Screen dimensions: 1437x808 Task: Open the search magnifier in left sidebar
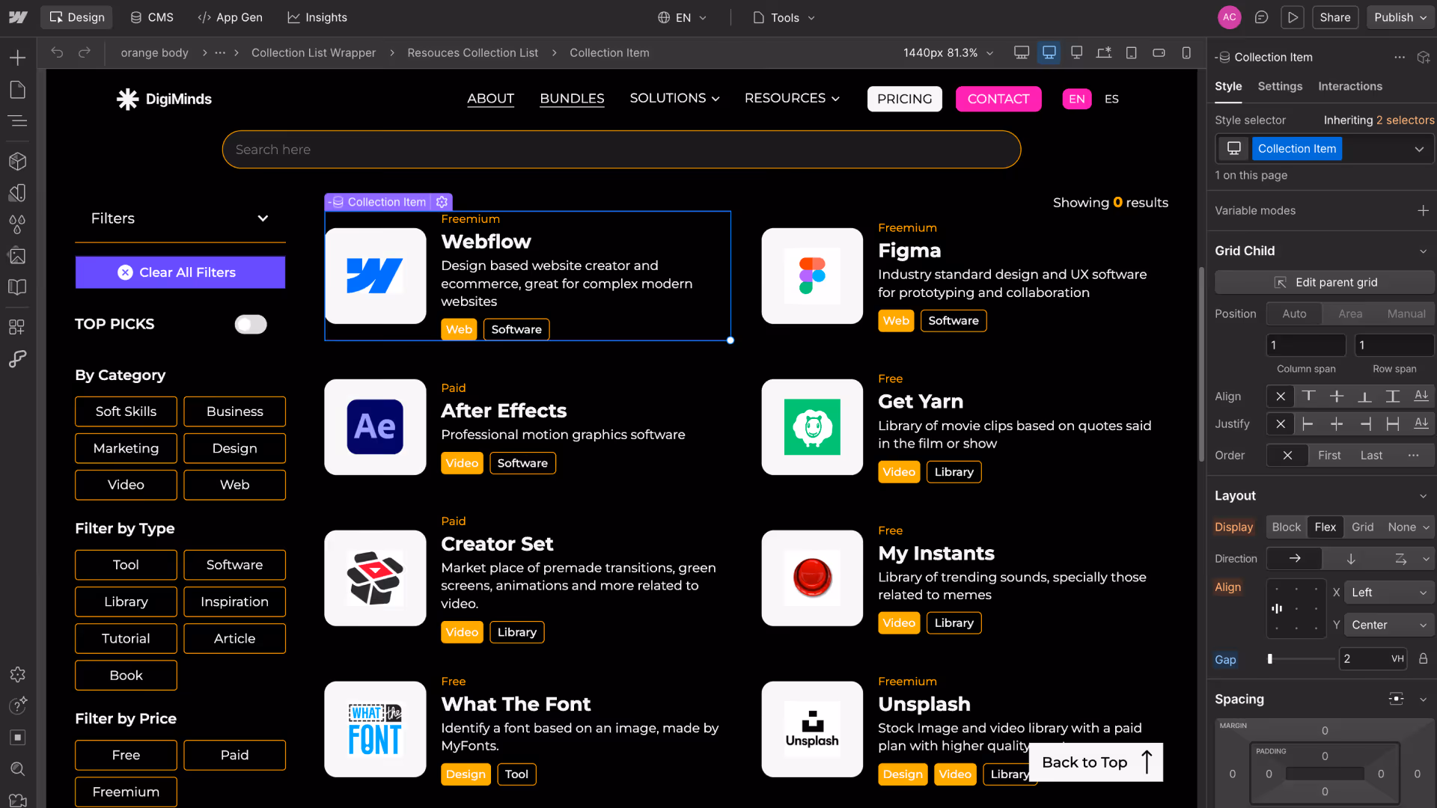click(18, 769)
